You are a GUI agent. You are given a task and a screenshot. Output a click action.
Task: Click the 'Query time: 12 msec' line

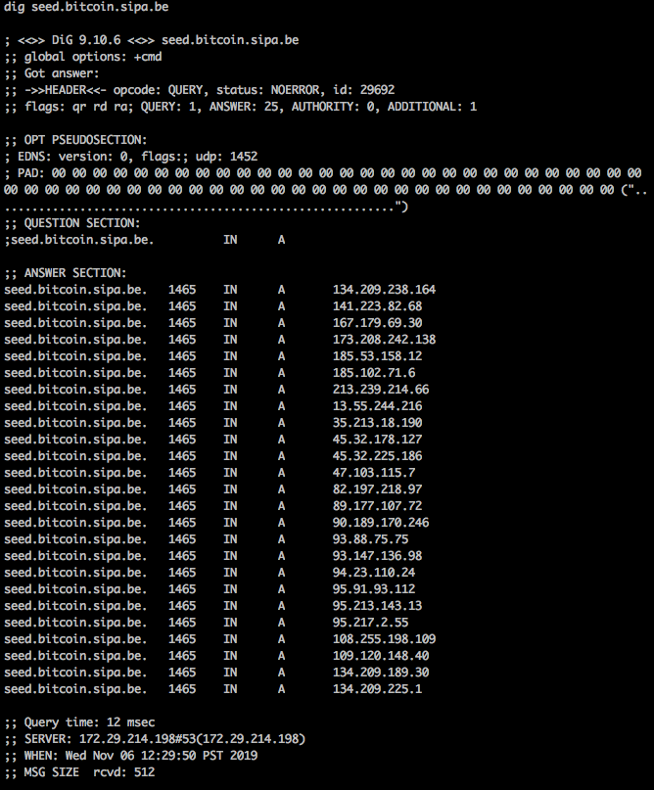pos(79,722)
